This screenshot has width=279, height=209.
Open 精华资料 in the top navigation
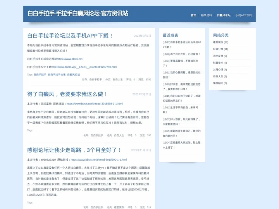(207, 15)
